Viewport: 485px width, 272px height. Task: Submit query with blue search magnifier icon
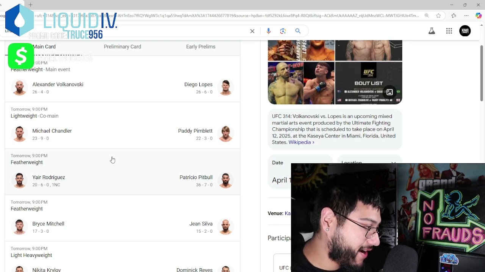[298, 31]
